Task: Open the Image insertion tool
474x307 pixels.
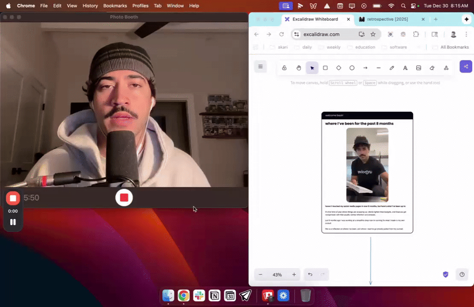Action: coord(418,68)
